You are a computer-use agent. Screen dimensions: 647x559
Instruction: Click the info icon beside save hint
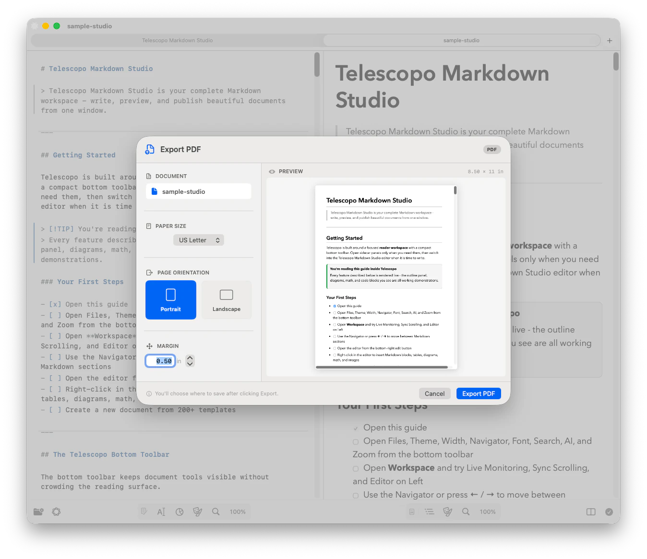coord(149,393)
